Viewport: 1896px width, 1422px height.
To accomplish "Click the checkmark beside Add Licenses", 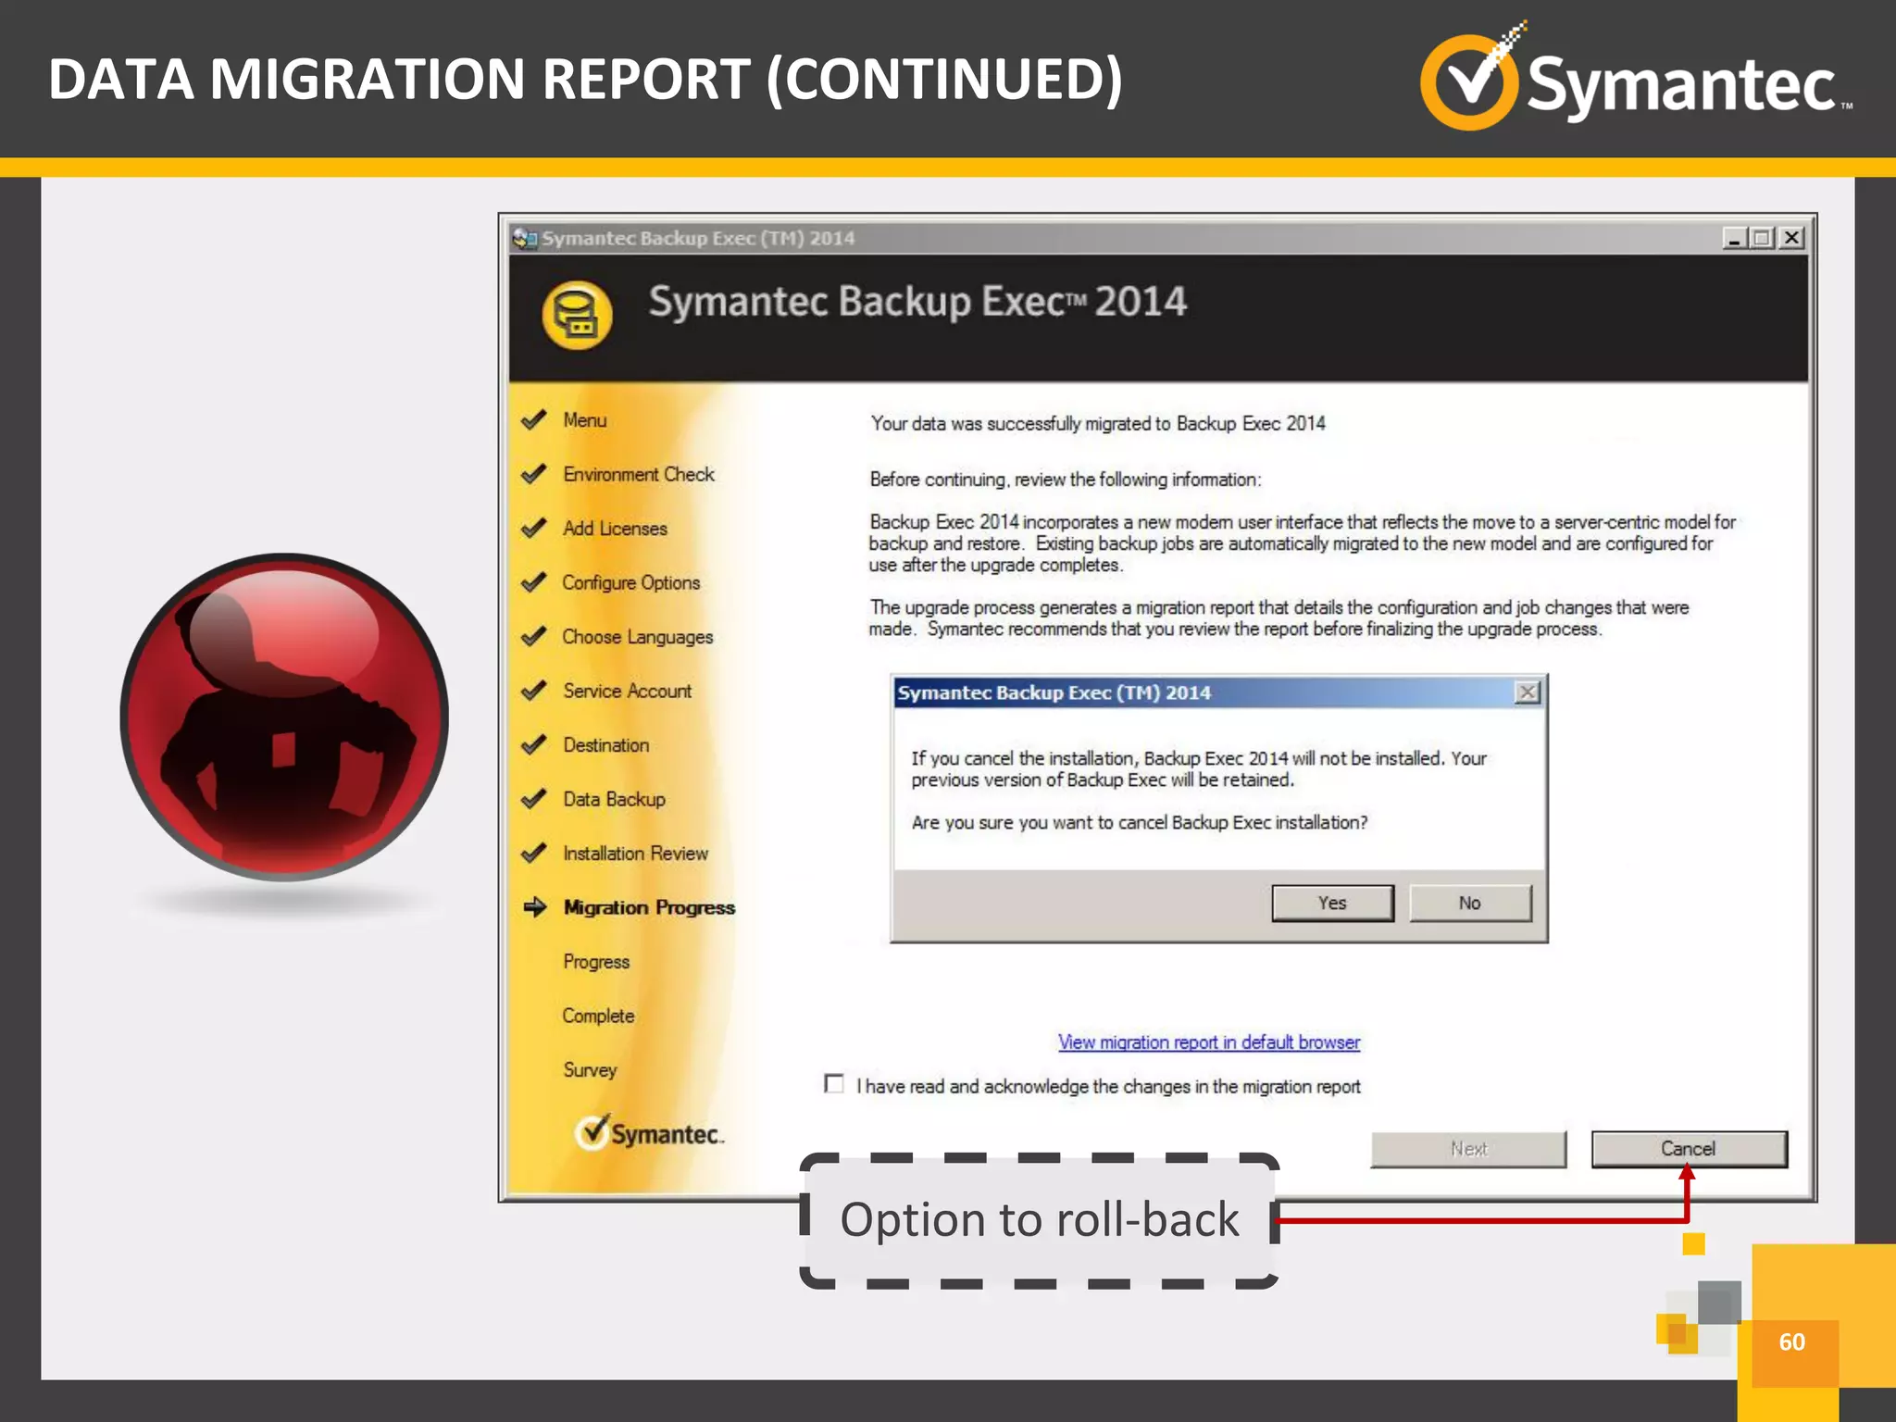I will [534, 529].
